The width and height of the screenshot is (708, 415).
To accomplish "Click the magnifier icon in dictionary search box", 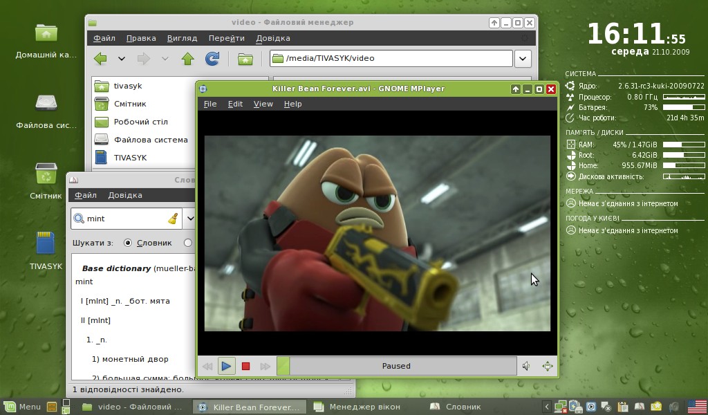I will click(79, 219).
